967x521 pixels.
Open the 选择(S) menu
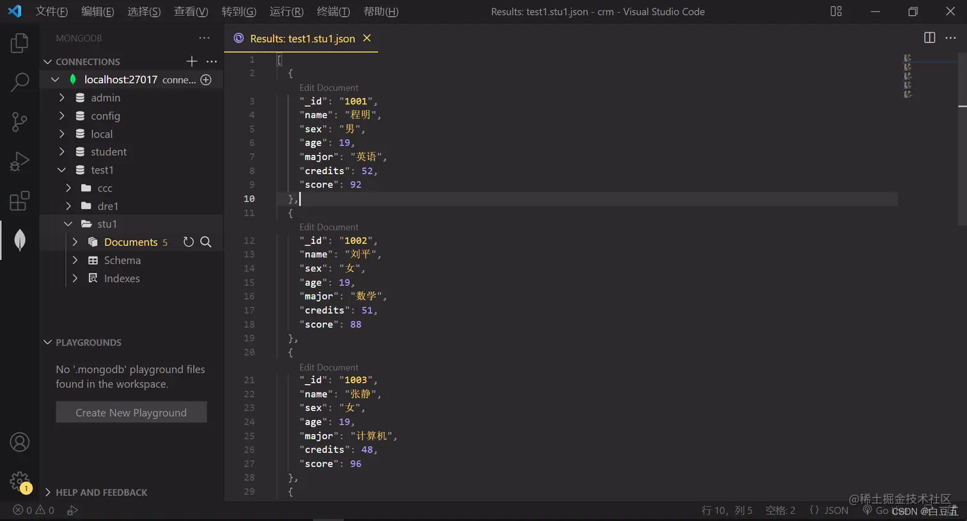point(144,12)
